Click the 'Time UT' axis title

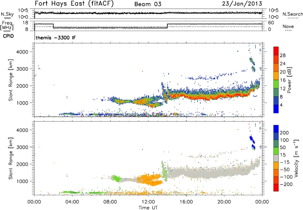click(x=148, y=208)
